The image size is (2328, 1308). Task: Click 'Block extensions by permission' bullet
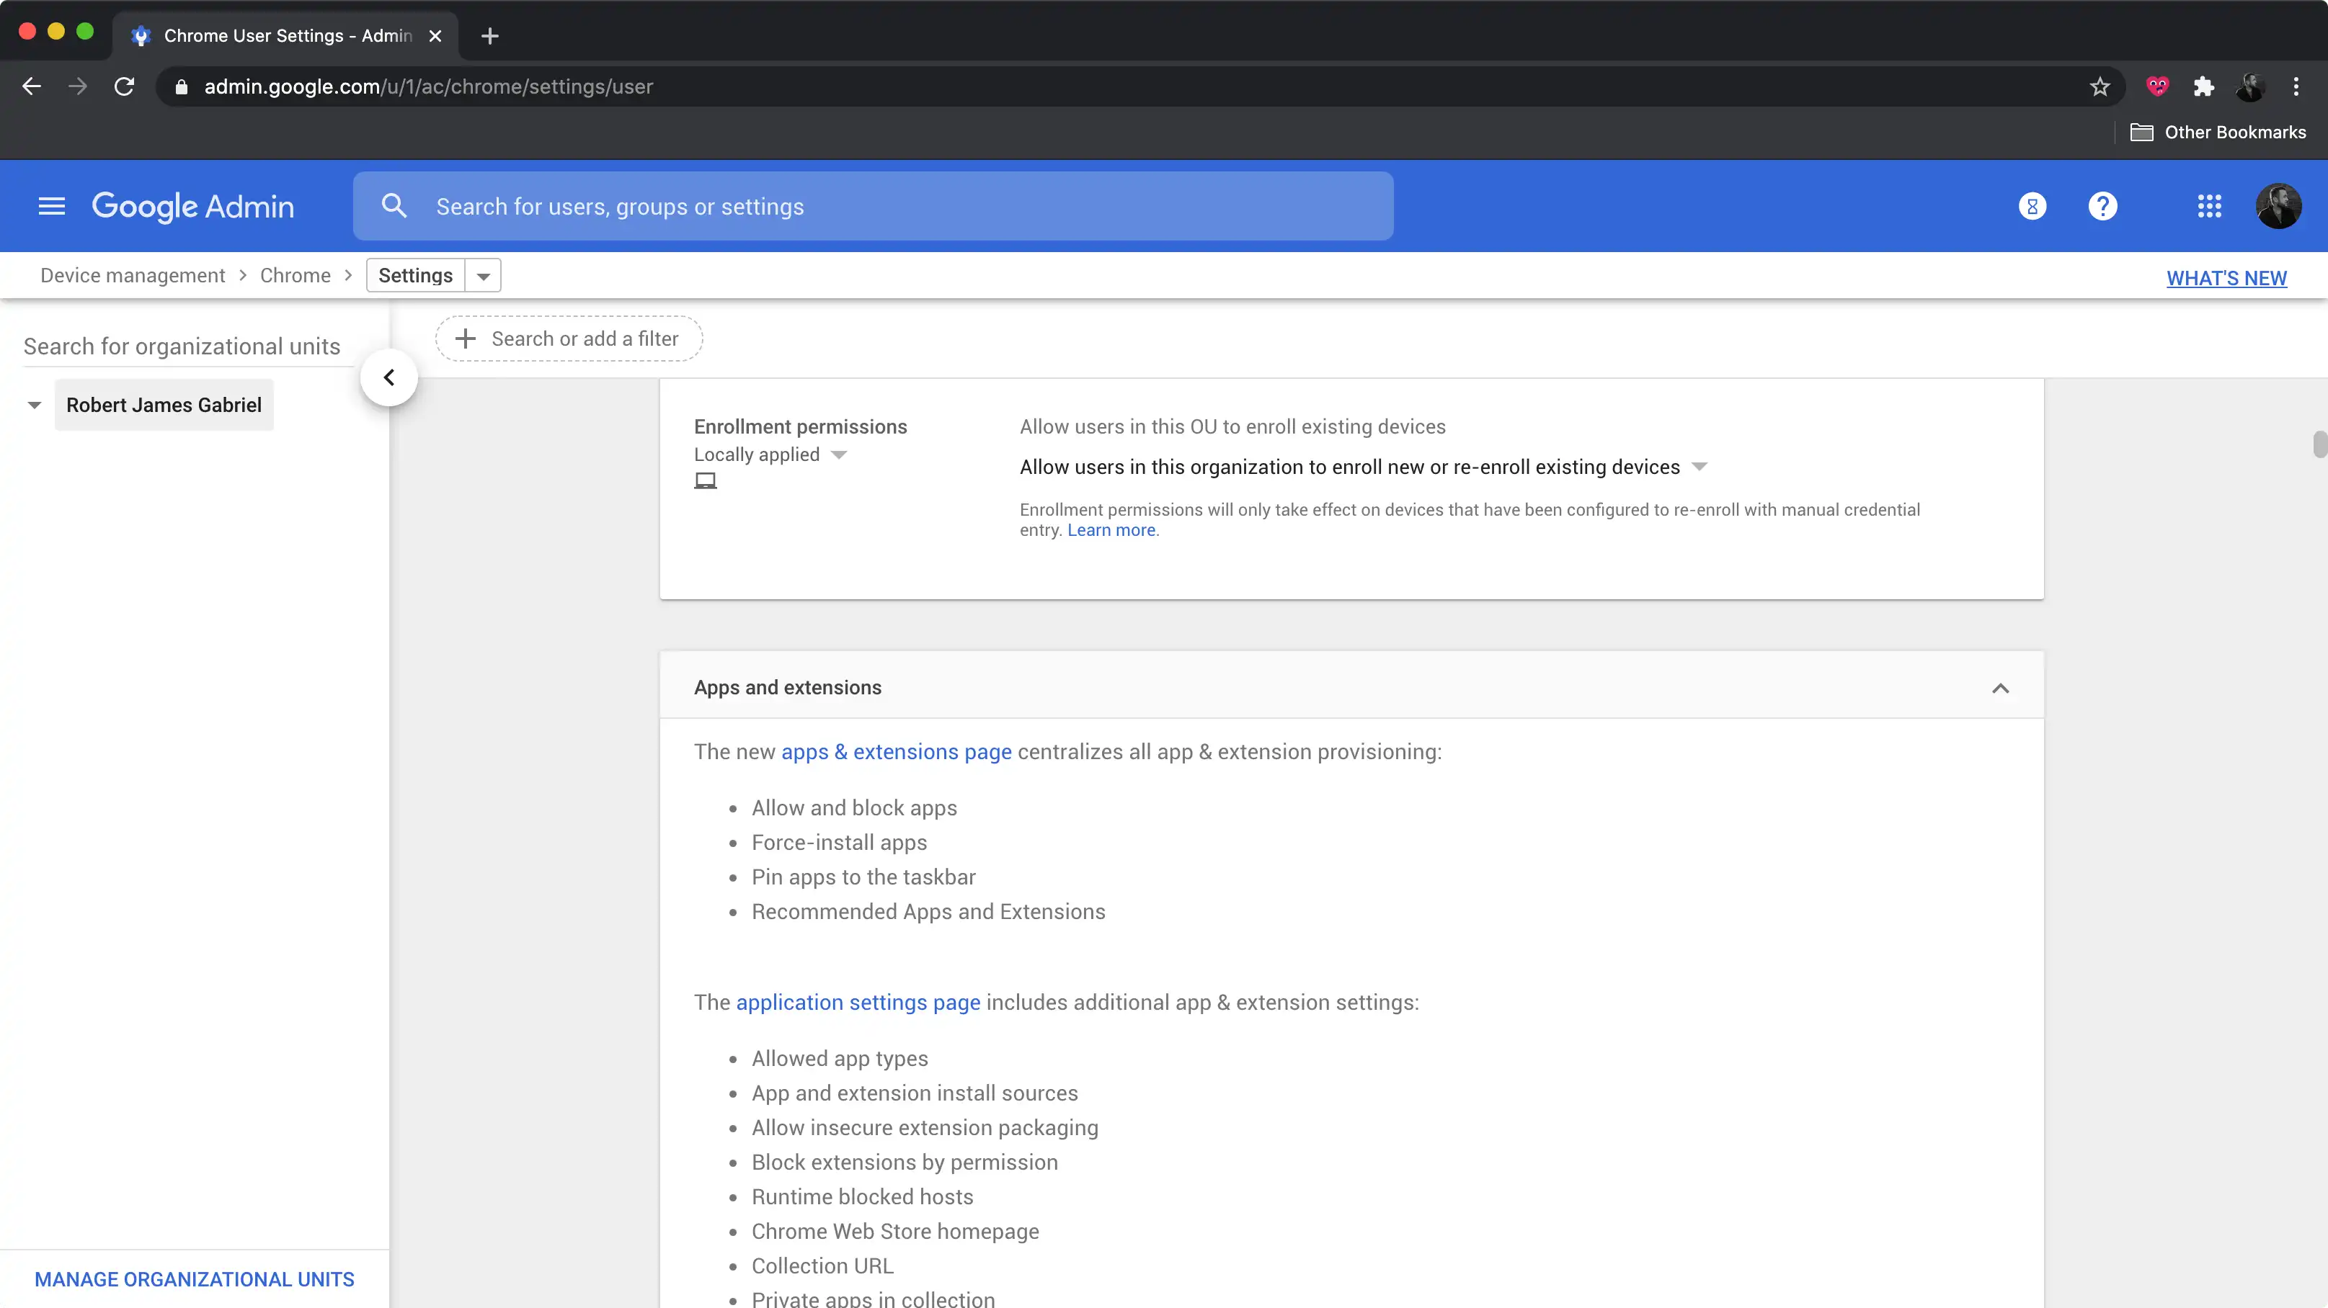pos(905,1163)
